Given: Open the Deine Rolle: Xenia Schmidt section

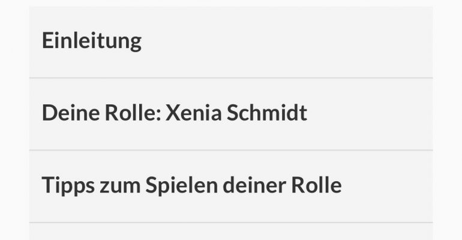Looking at the screenshot, I should [x=231, y=114].
